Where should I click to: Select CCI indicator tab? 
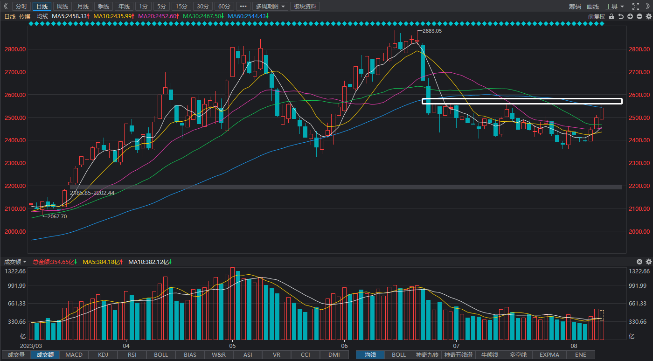point(306,355)
